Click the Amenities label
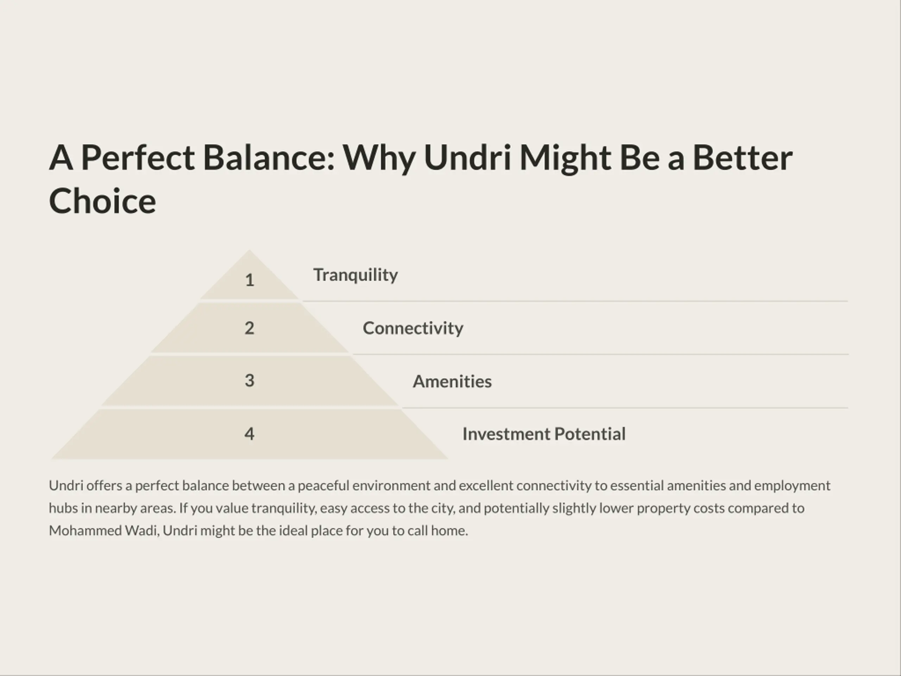901x676 pixels. coord(452,381)
